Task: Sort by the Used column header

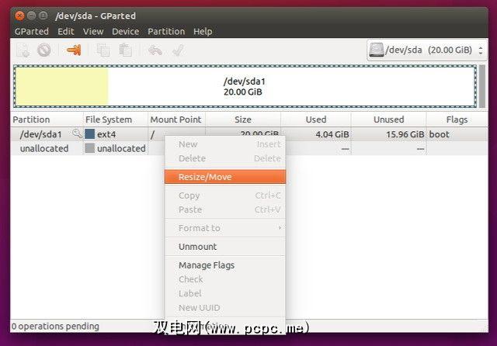Action: click(316, 119)
